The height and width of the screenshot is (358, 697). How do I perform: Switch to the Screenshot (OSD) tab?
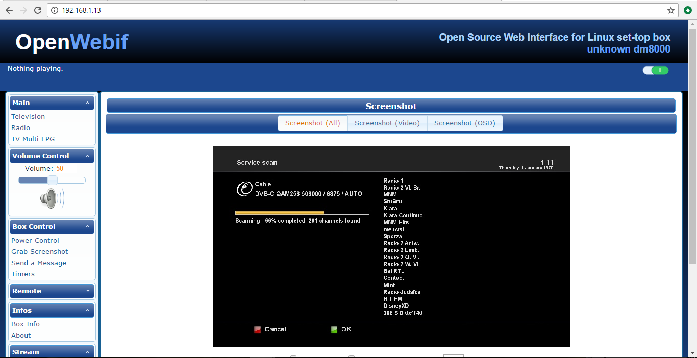pyautogui.click(x=465, y=123)
